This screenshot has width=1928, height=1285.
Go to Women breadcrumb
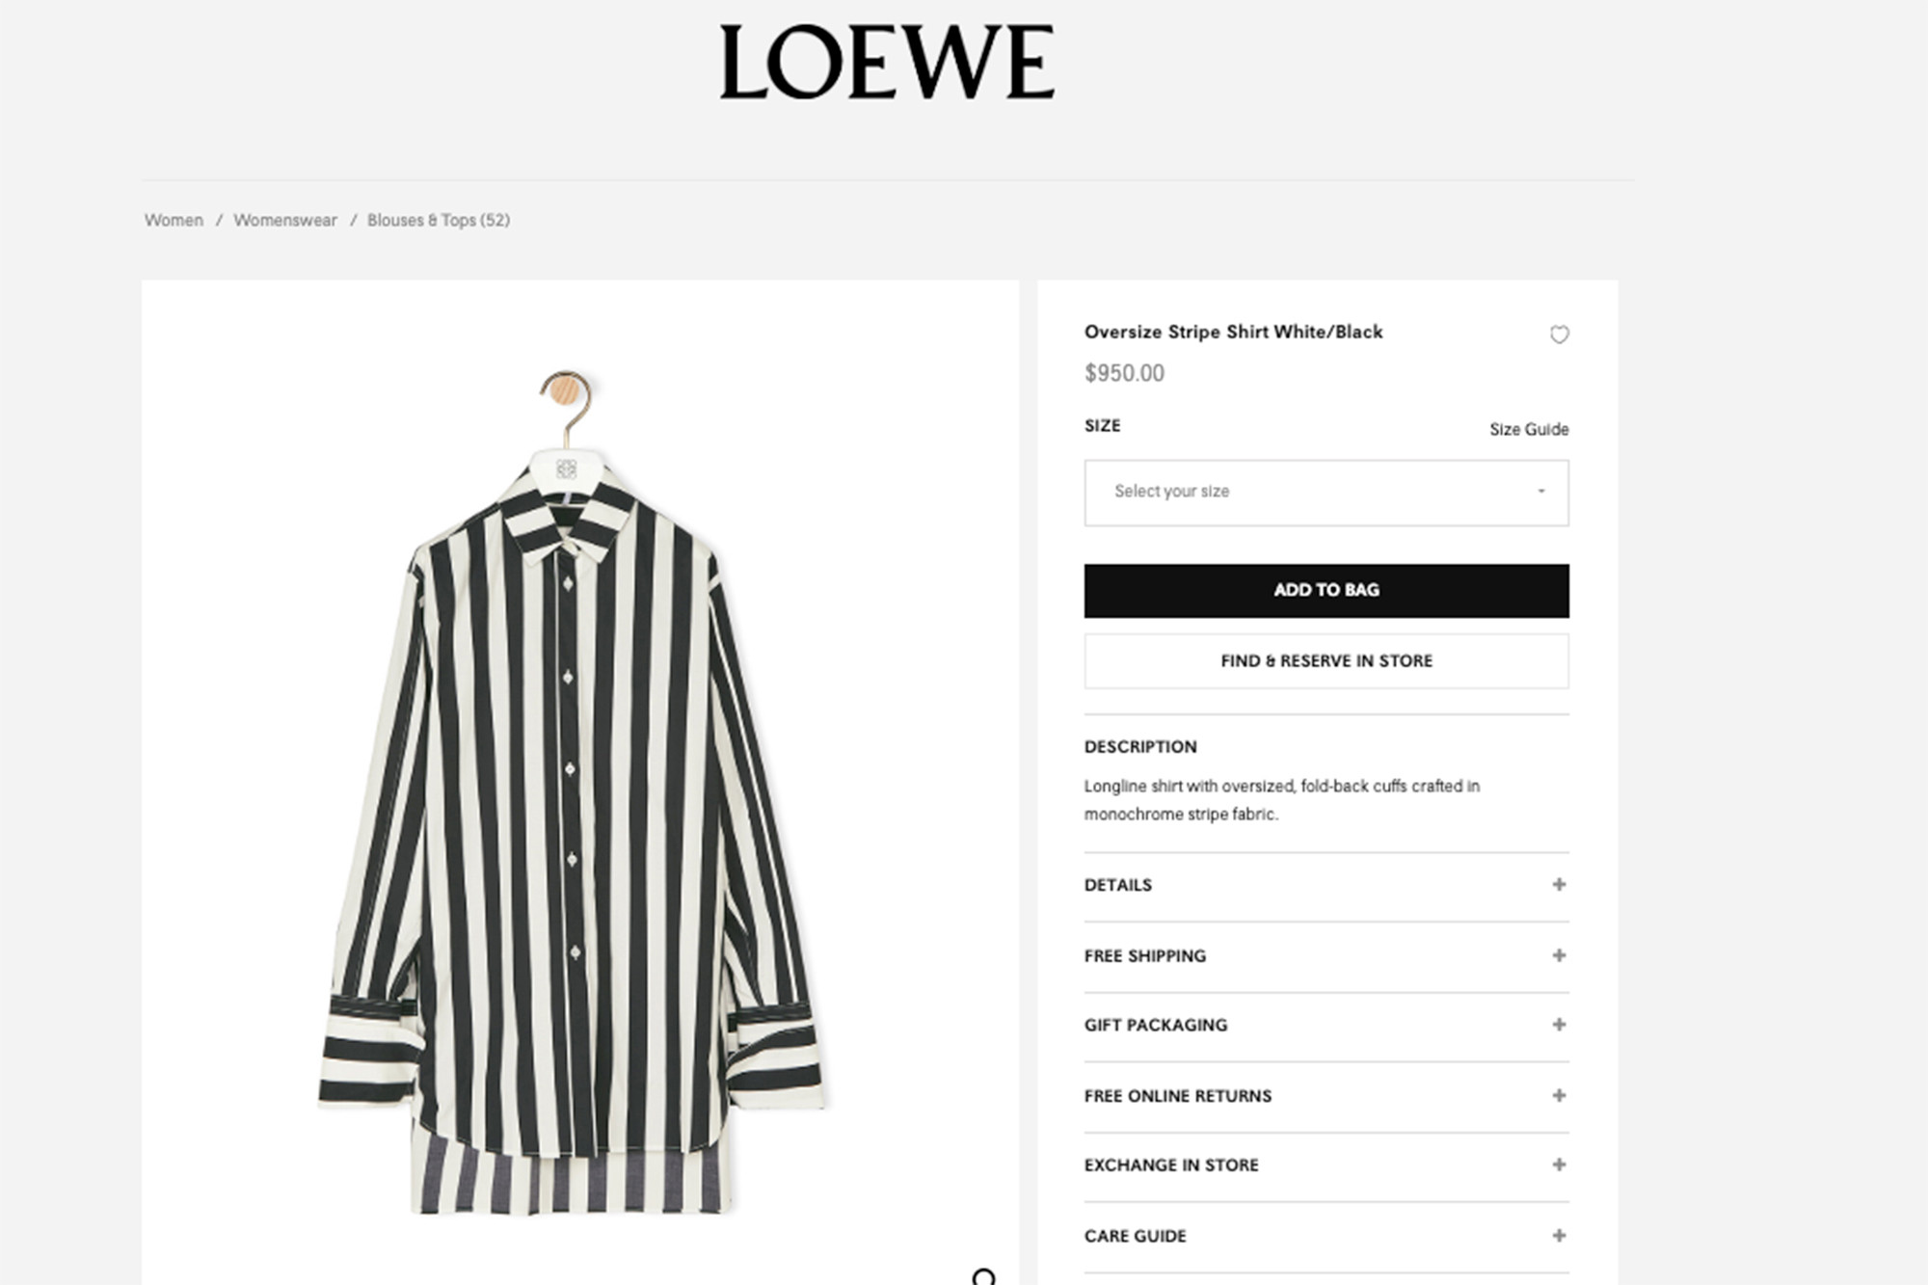pyautogui.click(x=174, y=221)
